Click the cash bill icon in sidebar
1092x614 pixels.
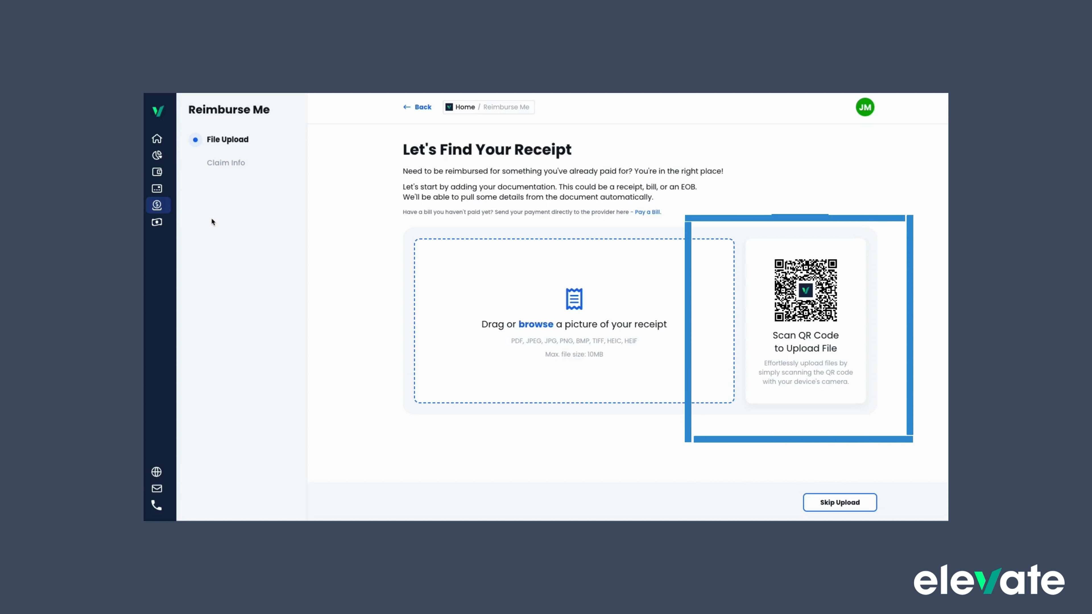click(157, 222)
